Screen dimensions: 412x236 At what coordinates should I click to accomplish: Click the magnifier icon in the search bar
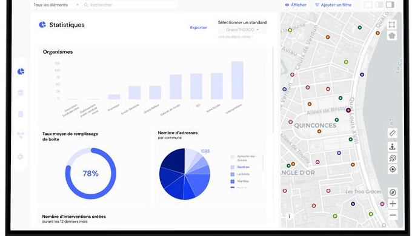click(x=86, y=5)
